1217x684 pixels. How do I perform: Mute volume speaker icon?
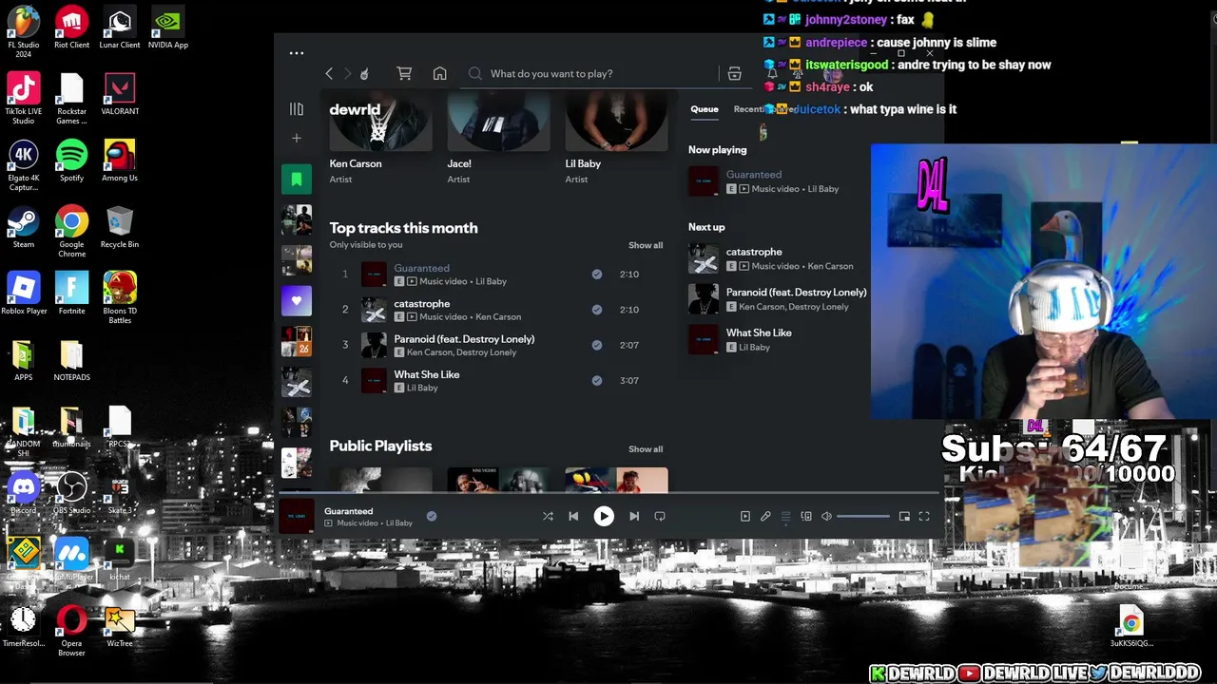pos(826,516)
